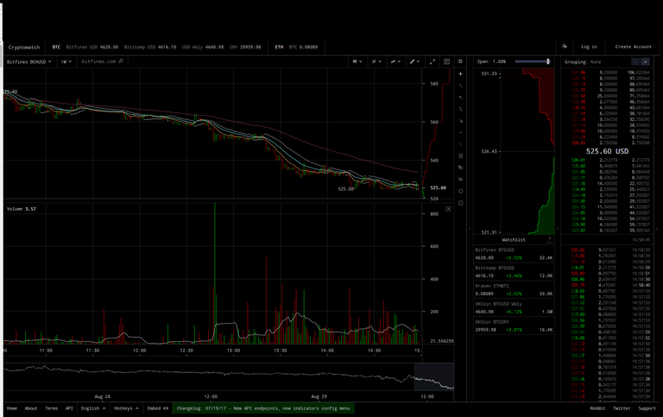Open the Twitter link
The height and width of the screenshot is (417, 663).
coord(622,408)
